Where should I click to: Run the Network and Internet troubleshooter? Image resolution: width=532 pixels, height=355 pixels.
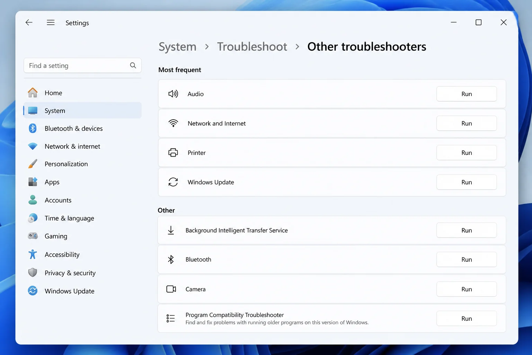[x=467, y=123]
